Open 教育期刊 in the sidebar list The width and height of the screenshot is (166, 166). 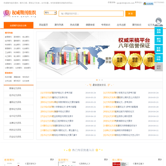click(8, 37)
